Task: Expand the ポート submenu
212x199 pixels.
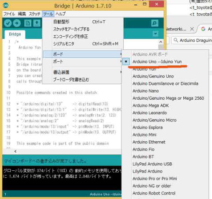Action: click(x=83, y=61)
